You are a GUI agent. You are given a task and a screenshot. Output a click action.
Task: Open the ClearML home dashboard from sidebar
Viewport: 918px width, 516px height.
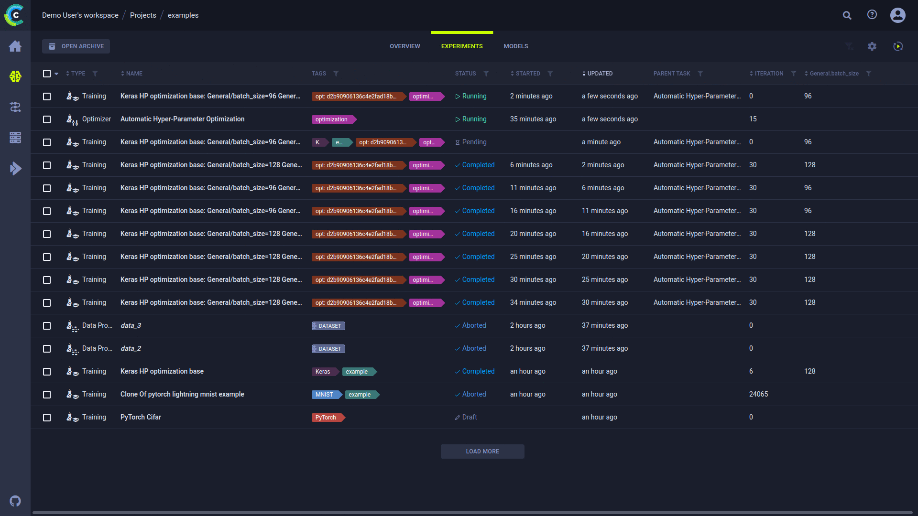click(15, 46)
